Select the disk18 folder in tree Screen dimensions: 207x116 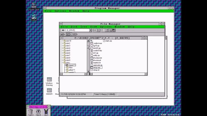click(x=67, y=41)
